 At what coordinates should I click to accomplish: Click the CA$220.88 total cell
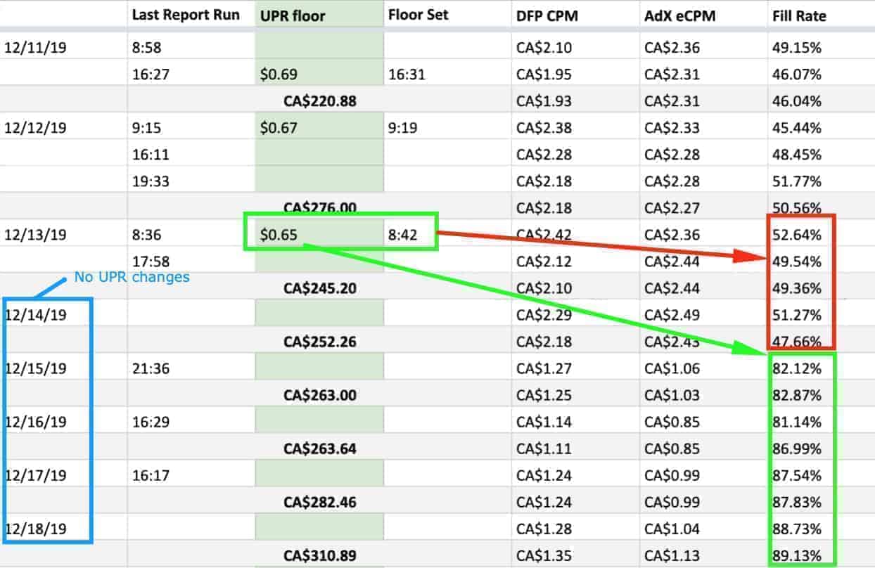(319, 101)
